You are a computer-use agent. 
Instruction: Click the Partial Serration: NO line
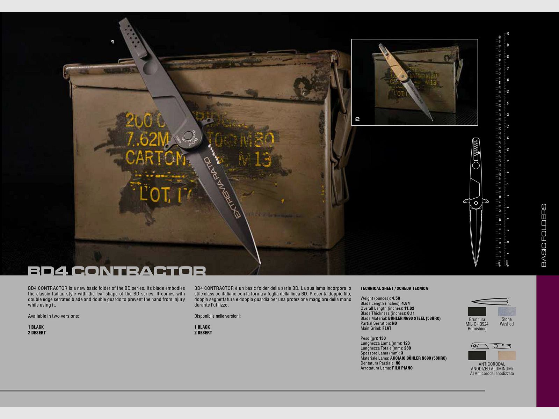[x=379, y=323]
